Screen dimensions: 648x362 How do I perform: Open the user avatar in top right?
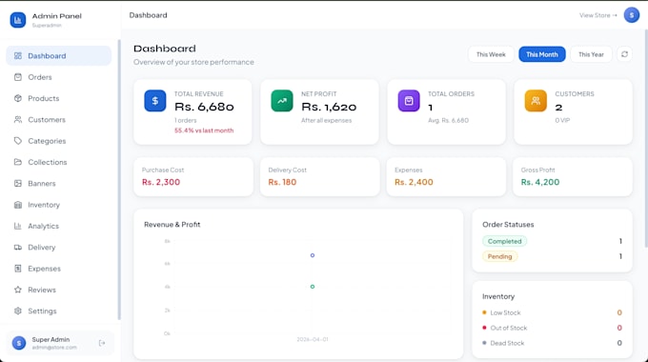point(632,15)
